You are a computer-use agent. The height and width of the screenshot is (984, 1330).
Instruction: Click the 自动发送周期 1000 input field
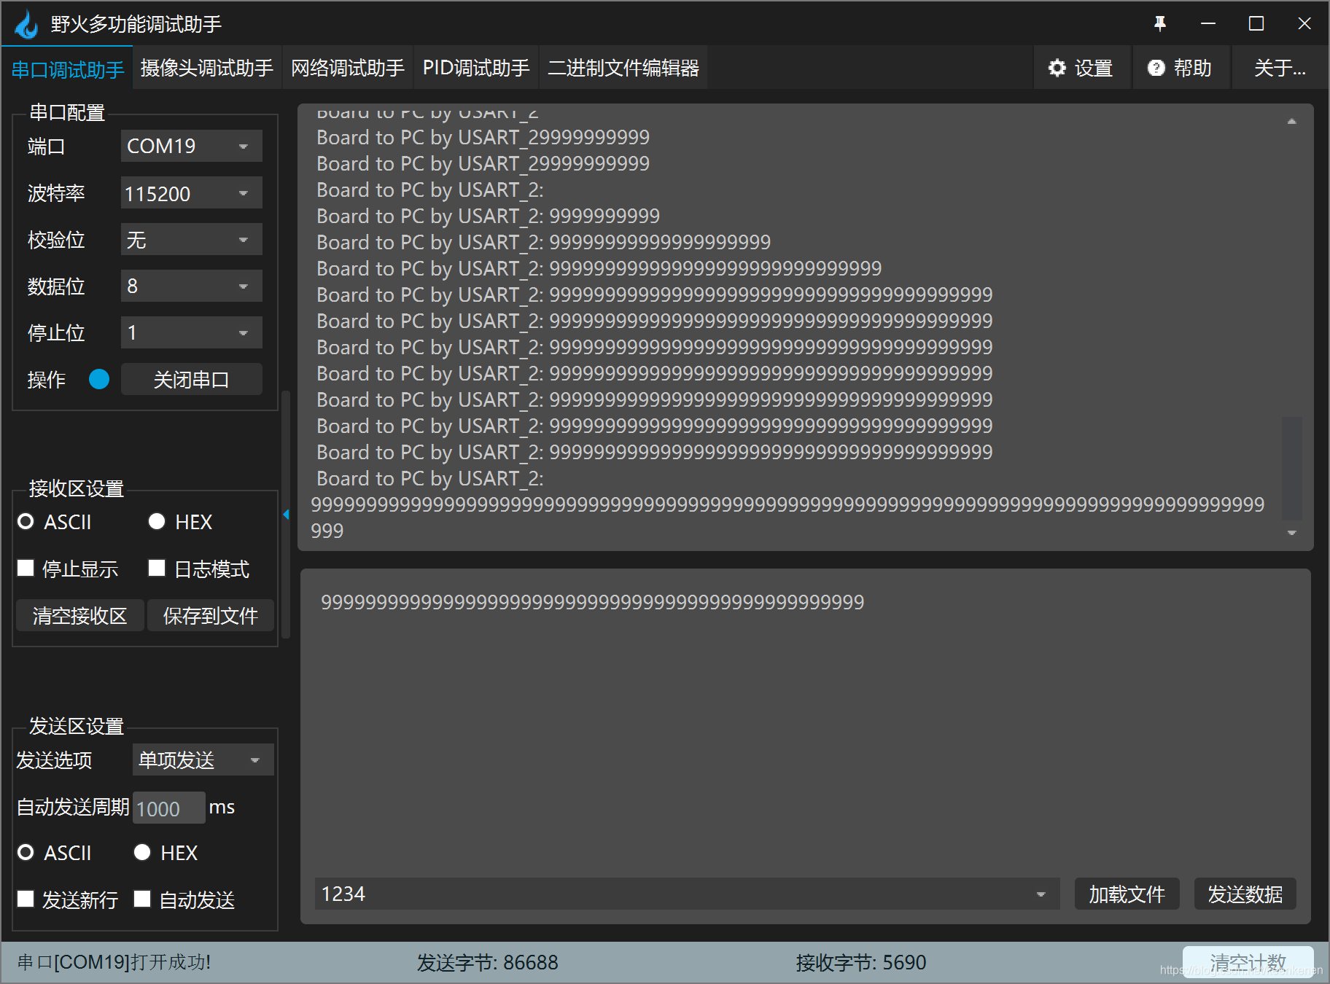168,808
